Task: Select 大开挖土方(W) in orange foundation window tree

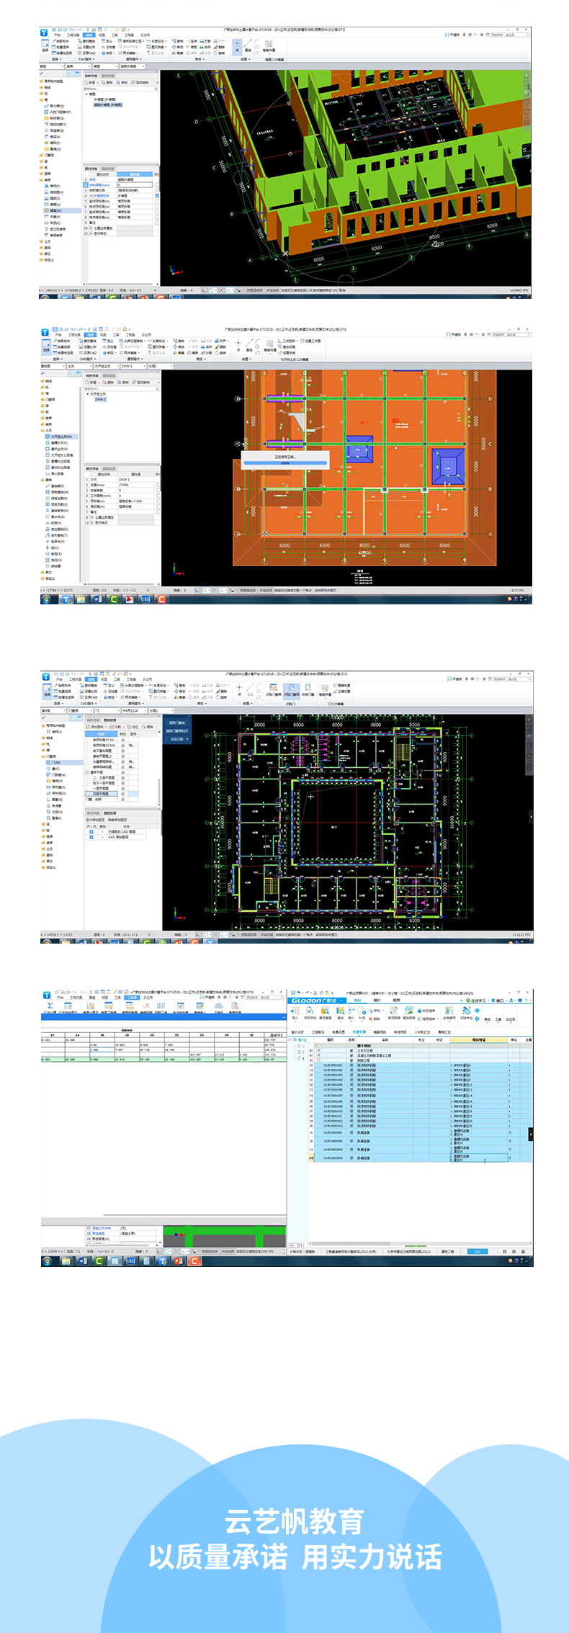Action: coord(61,437)
